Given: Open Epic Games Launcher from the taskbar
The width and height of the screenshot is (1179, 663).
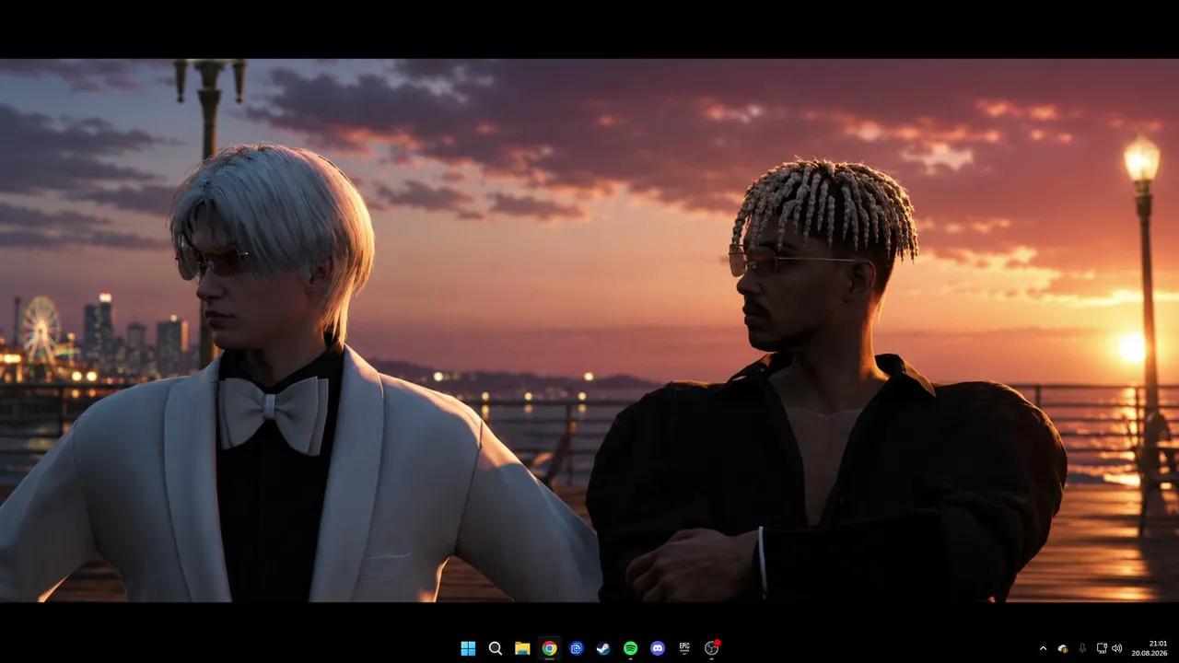Looking at the screenshot, I should tap(684, 648).
